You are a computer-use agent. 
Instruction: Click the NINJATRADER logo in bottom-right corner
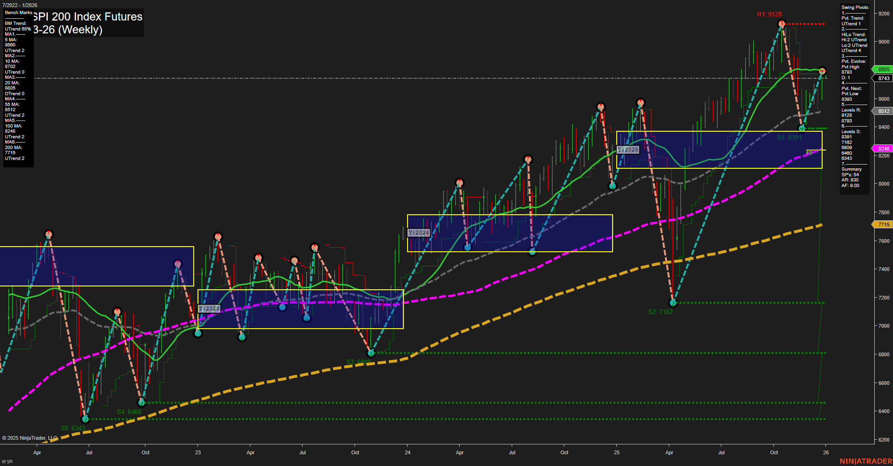pyautogui.click(x=865, y=460)
